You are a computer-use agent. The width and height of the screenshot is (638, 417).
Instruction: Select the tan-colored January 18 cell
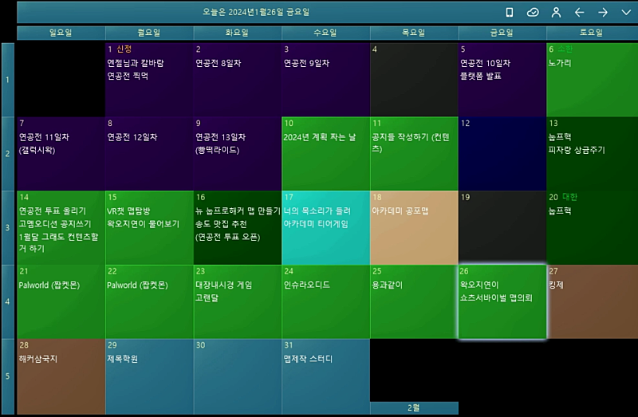[x=413, y=227]
